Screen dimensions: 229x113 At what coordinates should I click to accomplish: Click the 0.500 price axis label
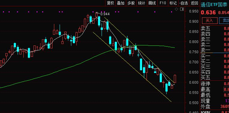[x=194, y=103]
